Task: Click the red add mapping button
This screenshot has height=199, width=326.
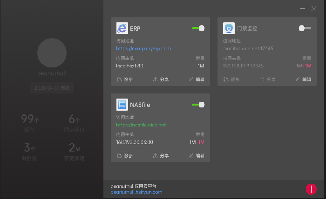Action: tap(311, 189)
